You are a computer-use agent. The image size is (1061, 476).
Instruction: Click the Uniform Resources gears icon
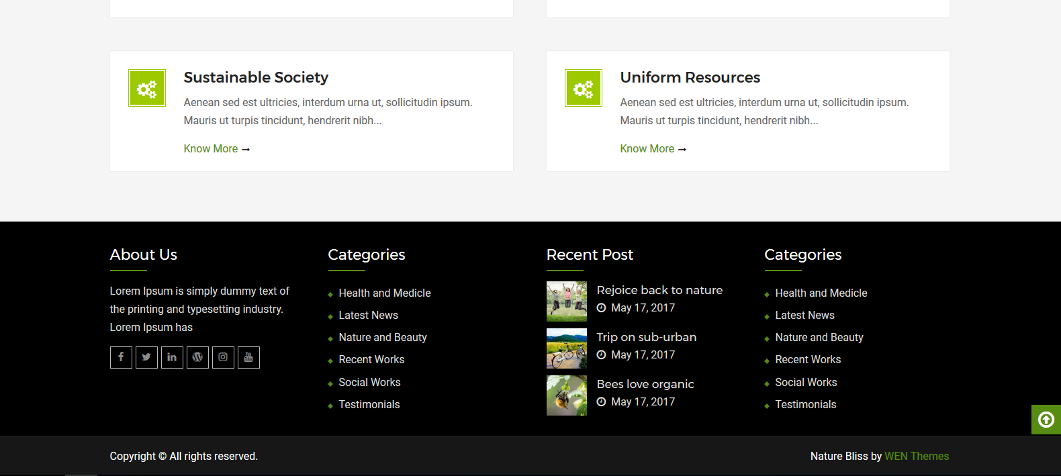[584, 88]
